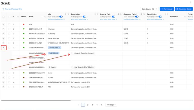Expand the PCB row
The image size is (194, 110).
coord(4,24)
